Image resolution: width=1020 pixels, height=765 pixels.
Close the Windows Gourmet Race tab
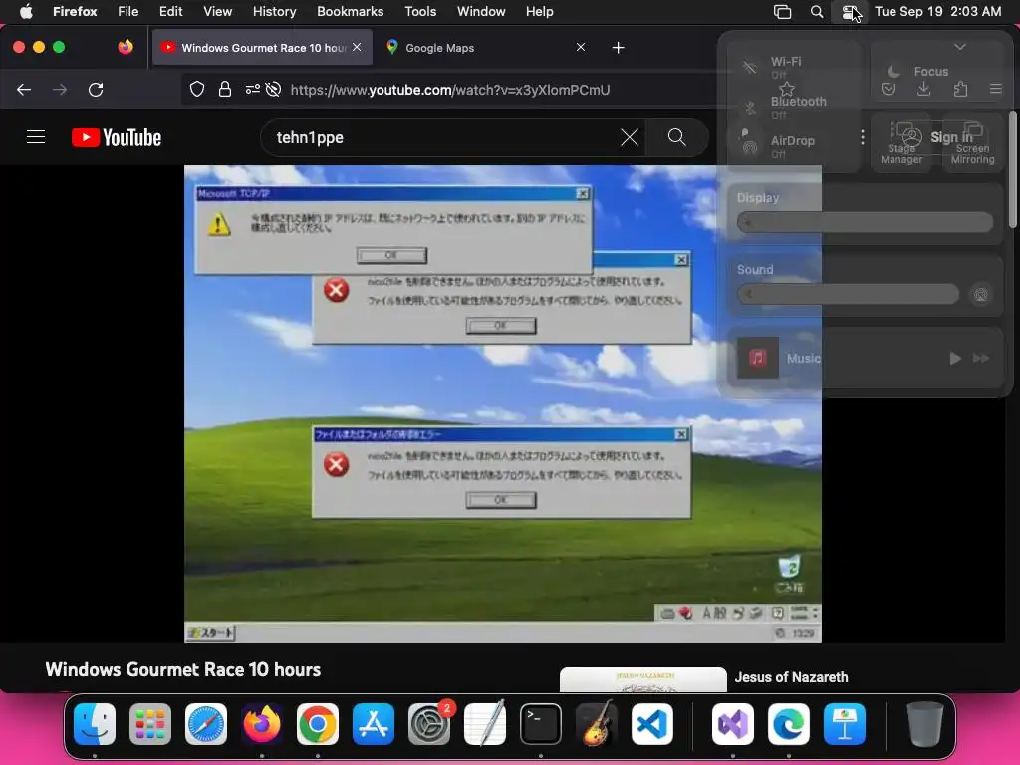coord(357,47)
